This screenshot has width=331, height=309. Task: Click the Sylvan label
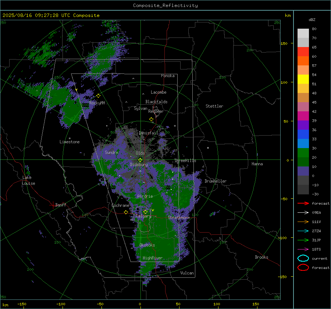140,108
